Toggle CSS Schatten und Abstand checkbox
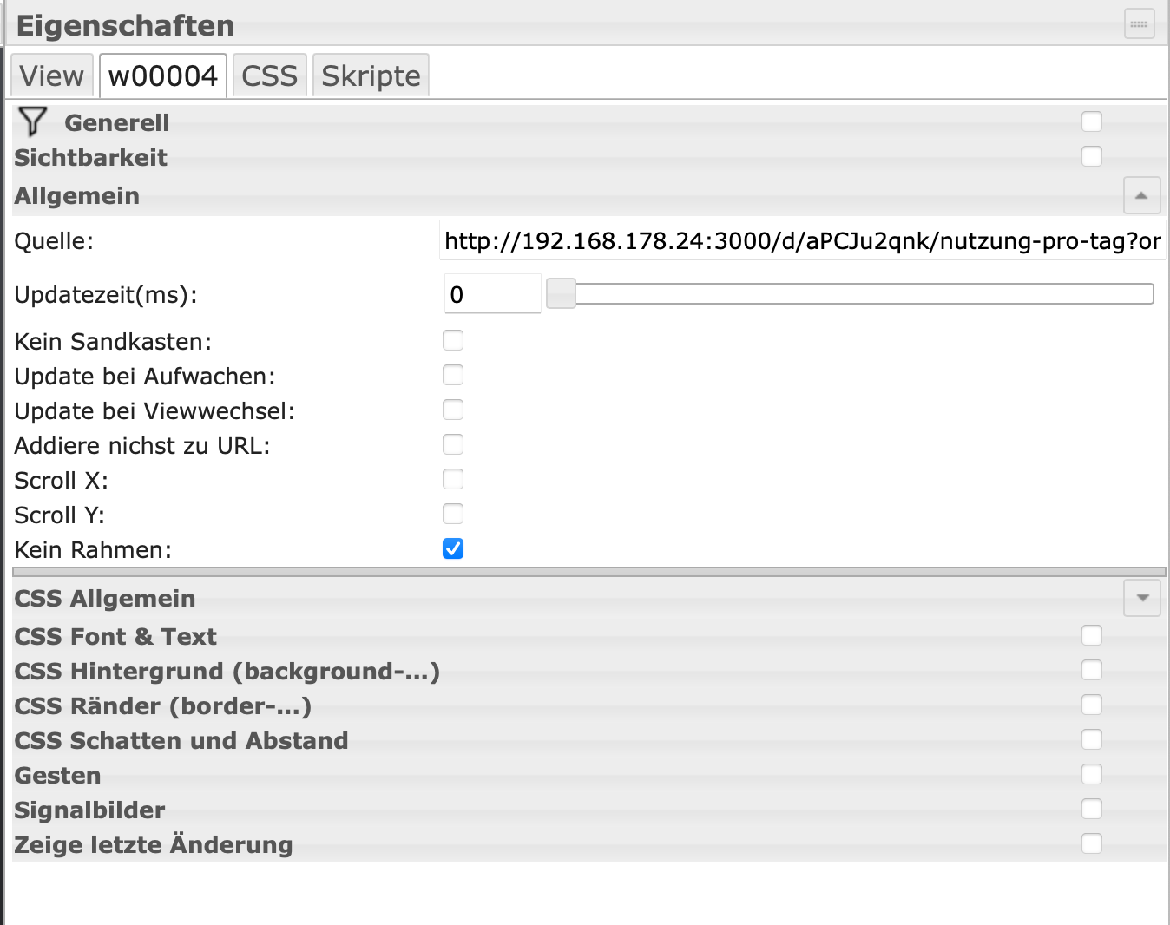1170x925 pixels. coord(1092,739)
